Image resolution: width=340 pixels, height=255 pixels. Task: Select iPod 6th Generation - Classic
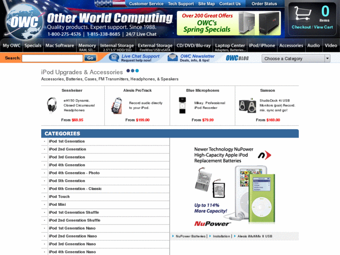75,189
